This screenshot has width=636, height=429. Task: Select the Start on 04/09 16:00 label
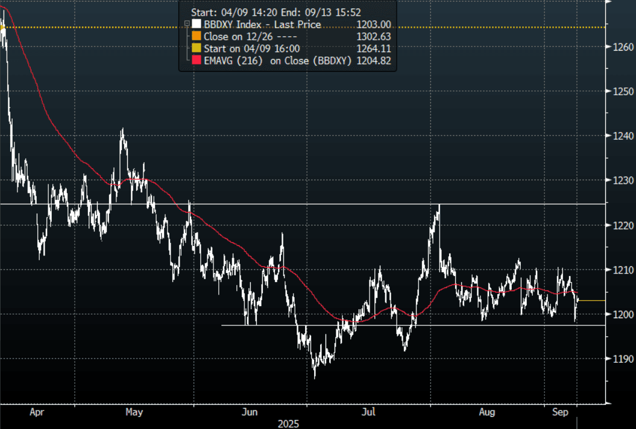coord(252,49)
